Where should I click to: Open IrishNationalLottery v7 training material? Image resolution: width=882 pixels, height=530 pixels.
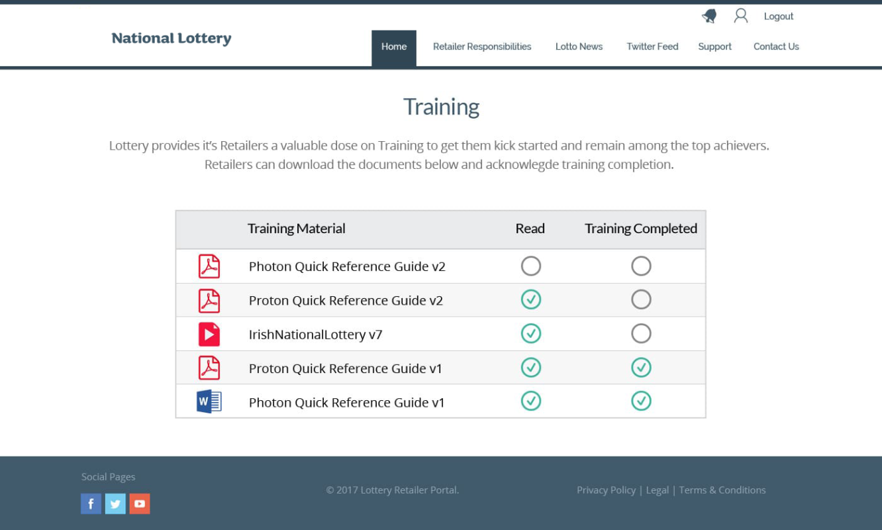[x=315, y=335]
